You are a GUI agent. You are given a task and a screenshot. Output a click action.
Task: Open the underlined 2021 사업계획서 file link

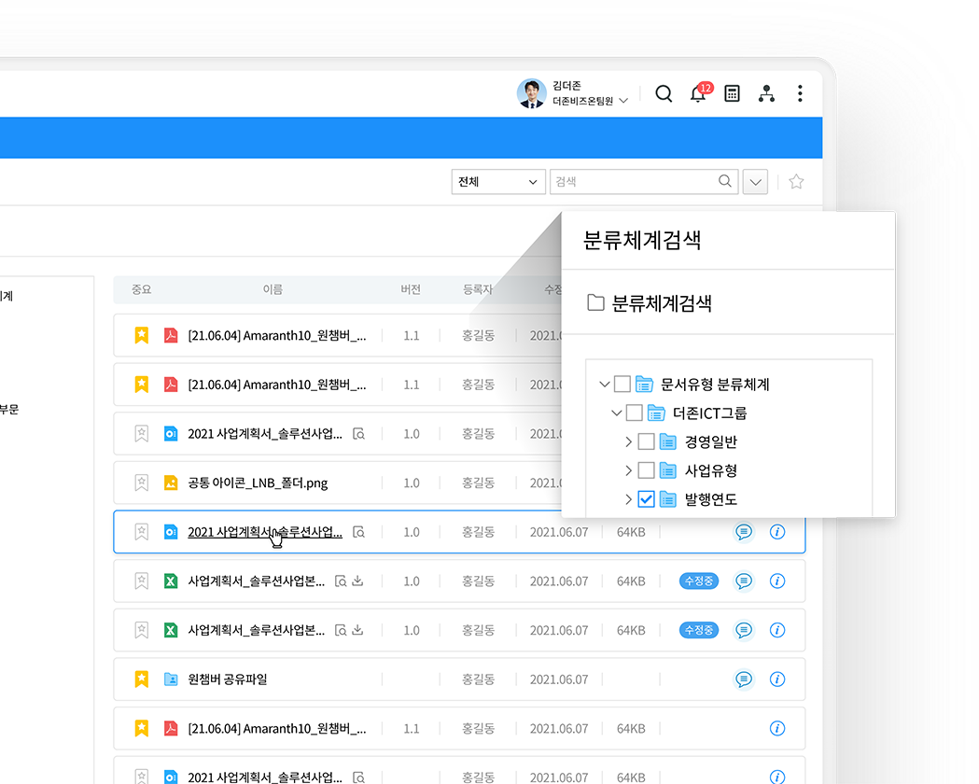[x=265, y=532]
